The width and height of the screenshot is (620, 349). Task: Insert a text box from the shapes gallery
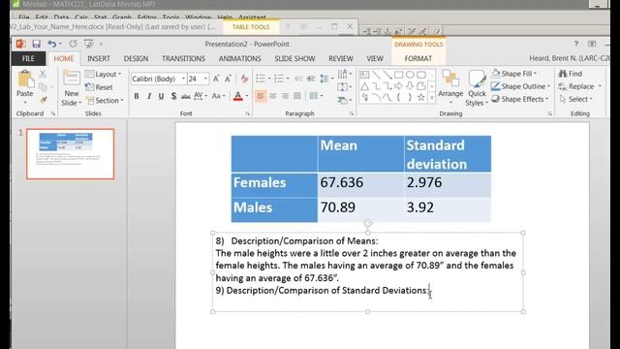coord(364,75)
